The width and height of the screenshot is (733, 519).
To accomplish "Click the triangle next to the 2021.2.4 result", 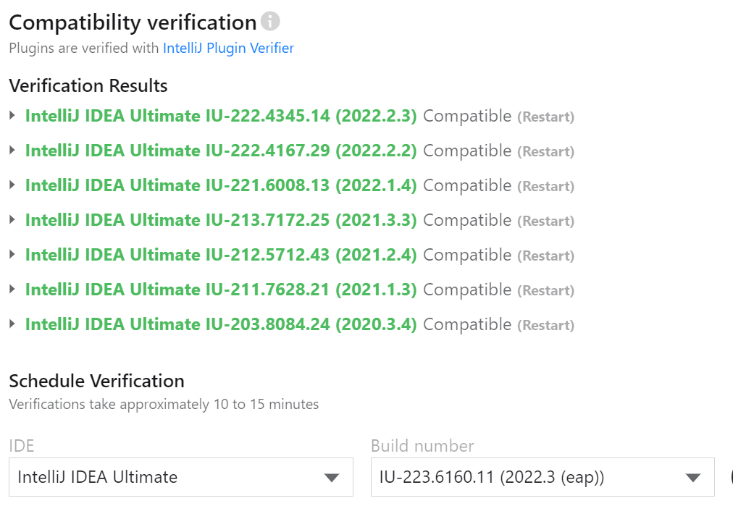I will coord(12,255).
